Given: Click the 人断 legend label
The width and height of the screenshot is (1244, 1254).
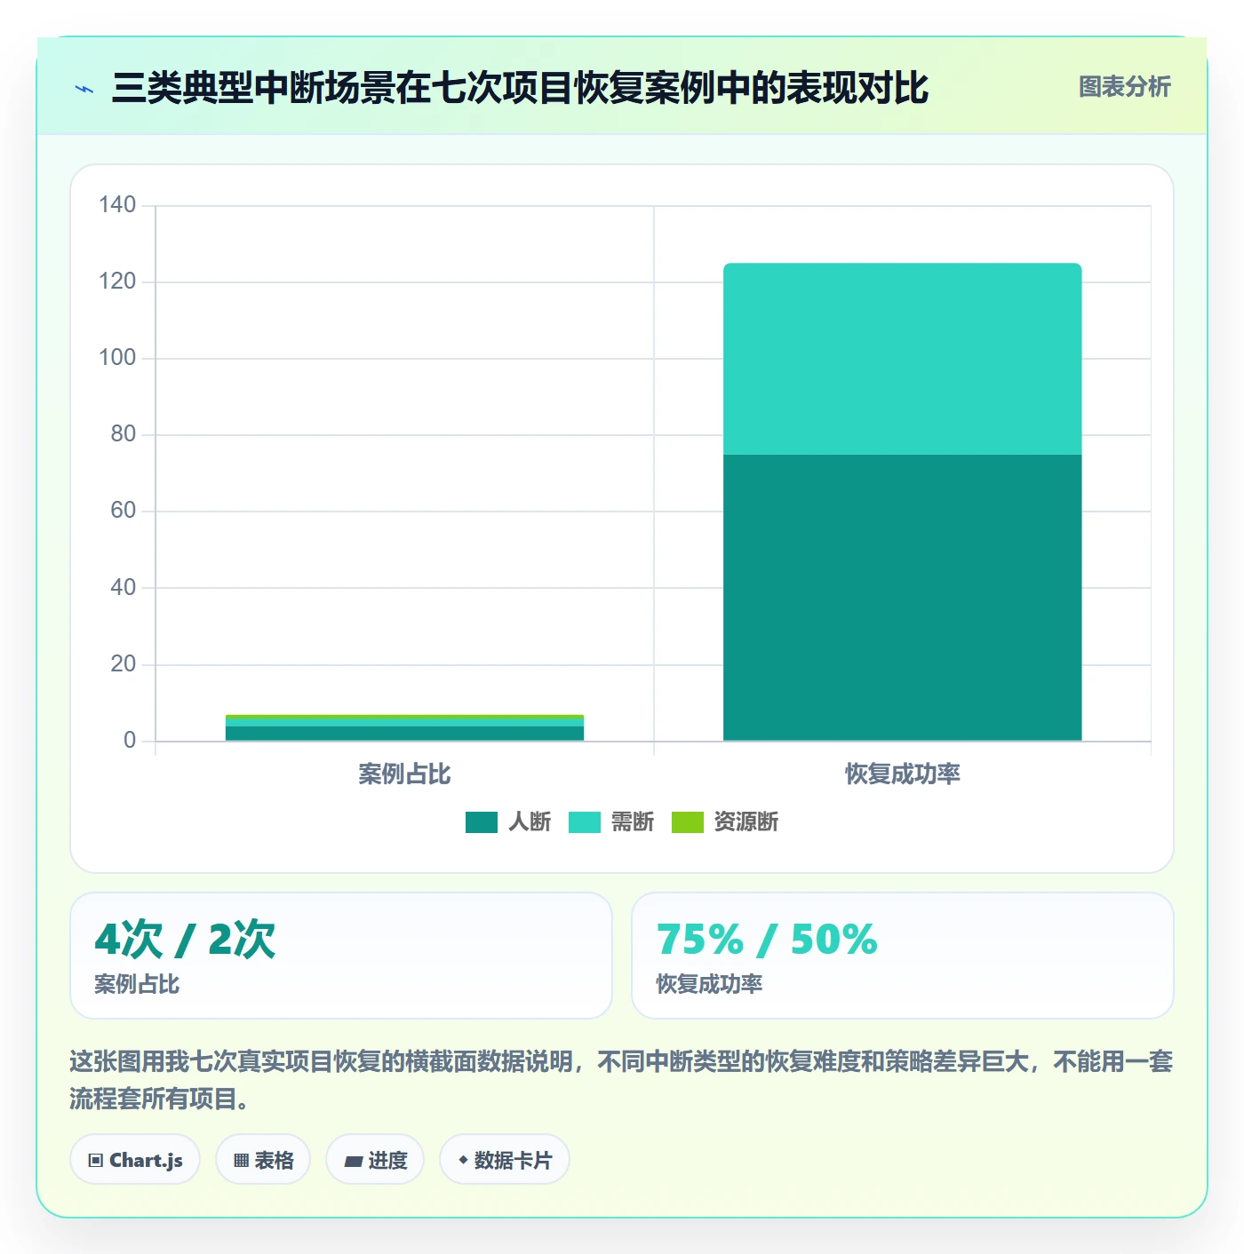Looking at the screenshot, I should [530, 822].
